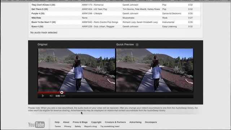
Task: Open the Help footer link
Action: coord(57,122)
